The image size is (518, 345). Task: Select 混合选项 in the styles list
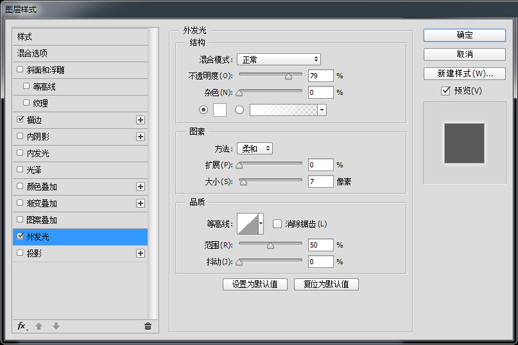32,53
